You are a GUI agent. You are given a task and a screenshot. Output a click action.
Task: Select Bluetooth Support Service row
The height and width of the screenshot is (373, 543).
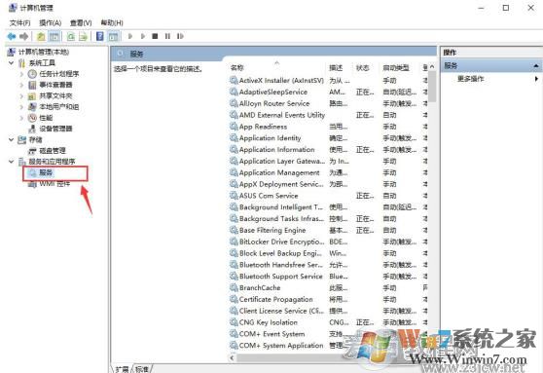[329, 277]
